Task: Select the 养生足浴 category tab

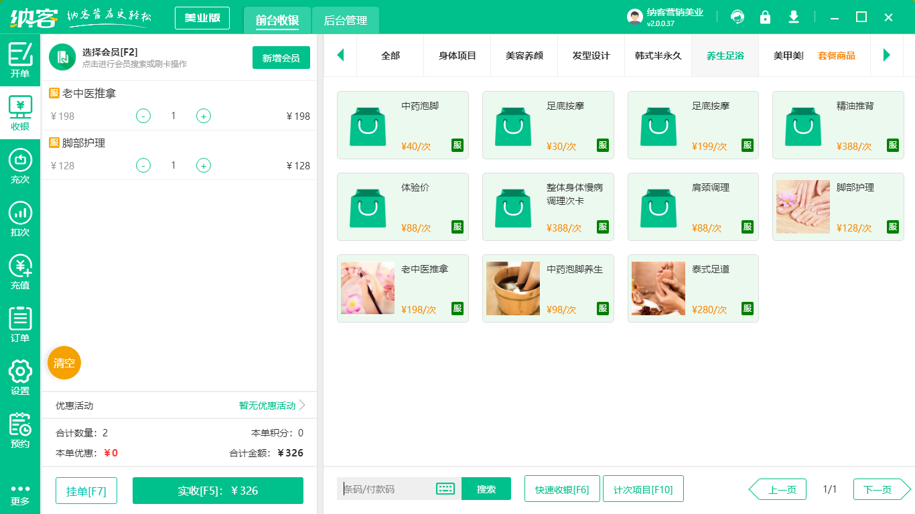Action: (724, 56)
